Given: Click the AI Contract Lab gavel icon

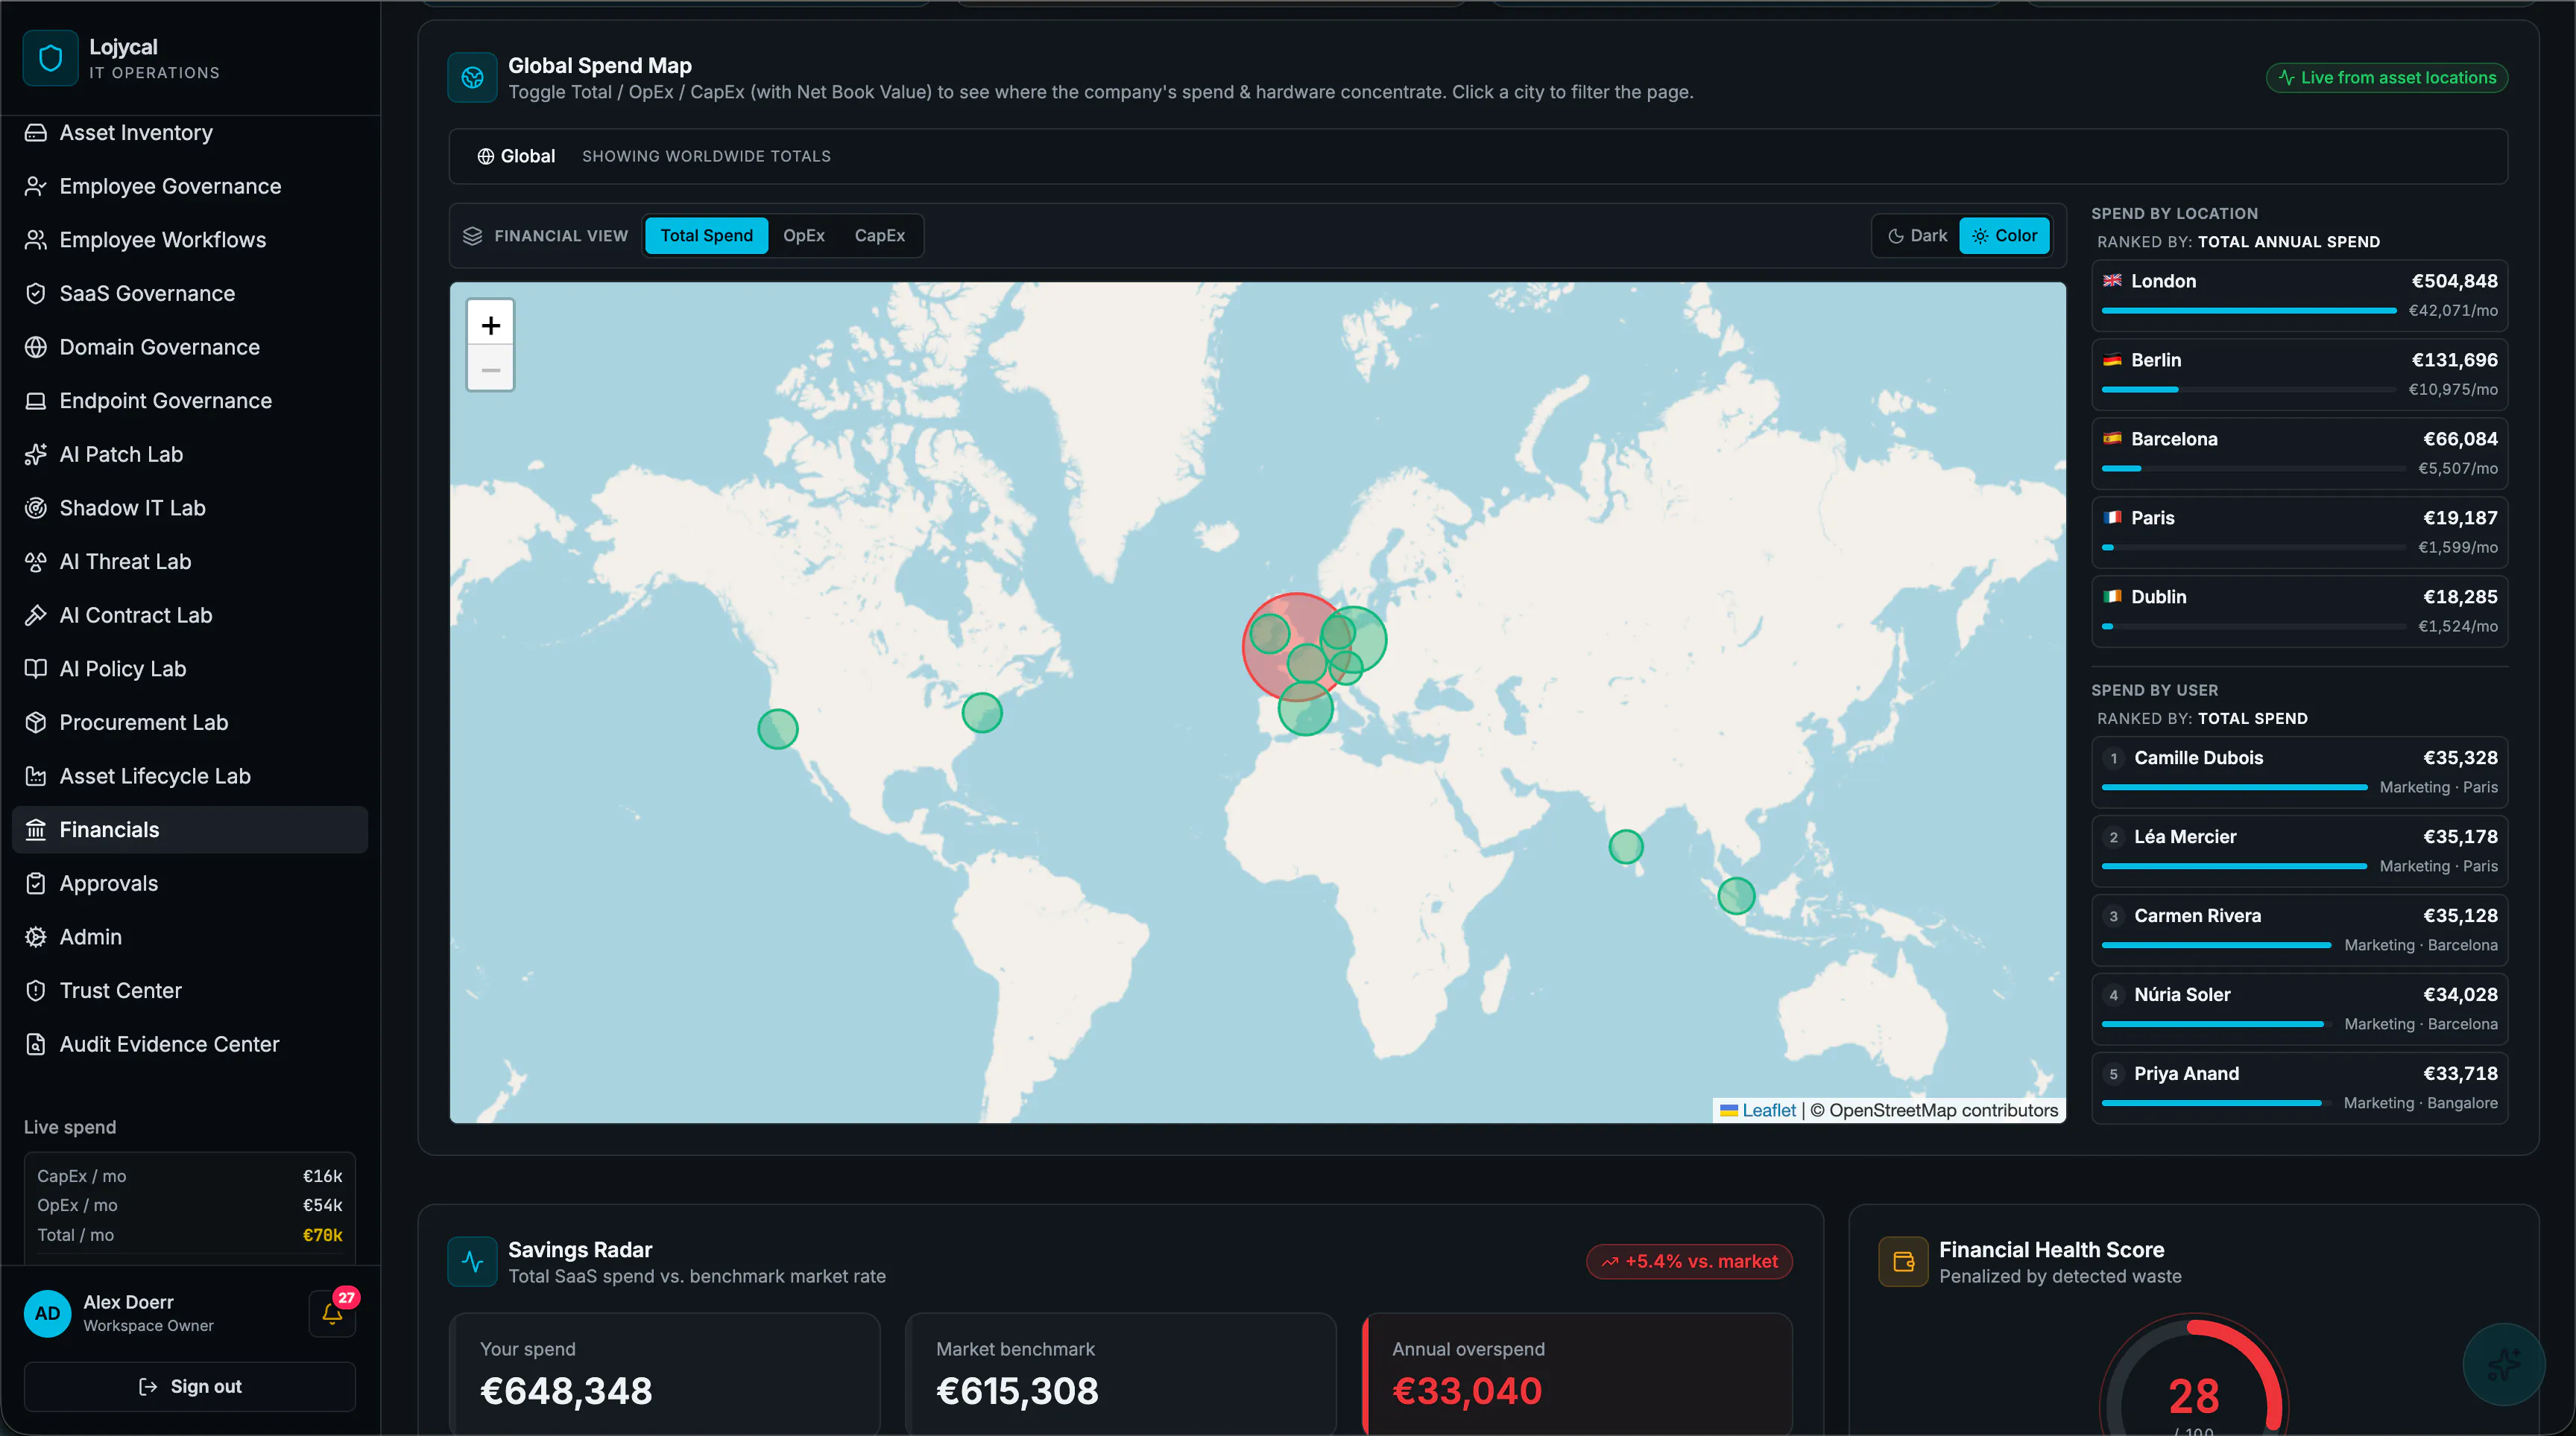Looking at the screenshot, I should [36, 615].
